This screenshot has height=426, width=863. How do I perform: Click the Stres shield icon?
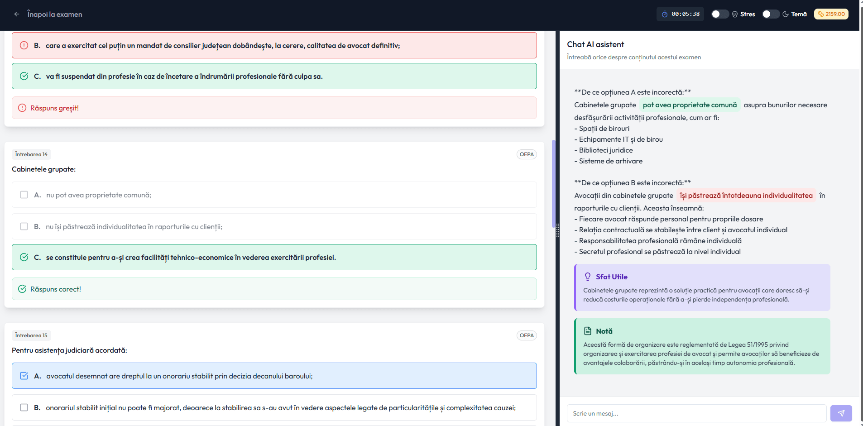click(735, 14)
